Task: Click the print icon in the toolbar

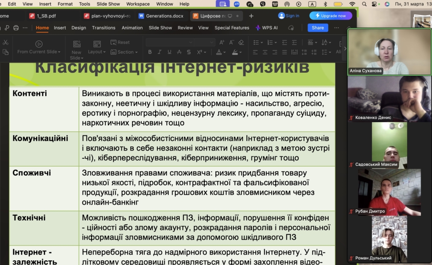Action: tap(16, 28)
